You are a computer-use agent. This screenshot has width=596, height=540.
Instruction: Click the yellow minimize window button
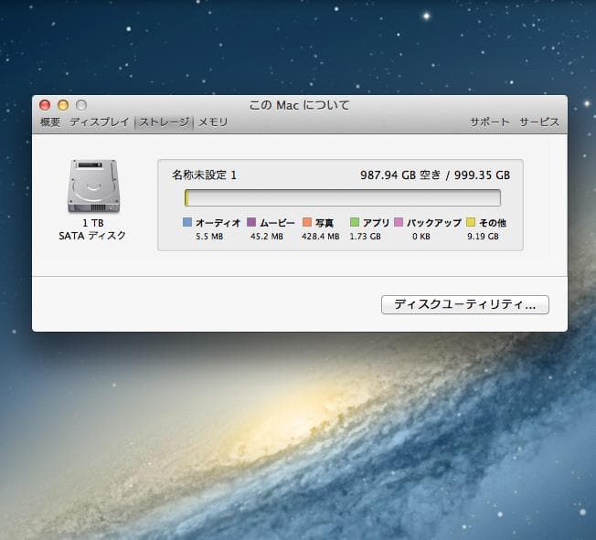[63, 105]
